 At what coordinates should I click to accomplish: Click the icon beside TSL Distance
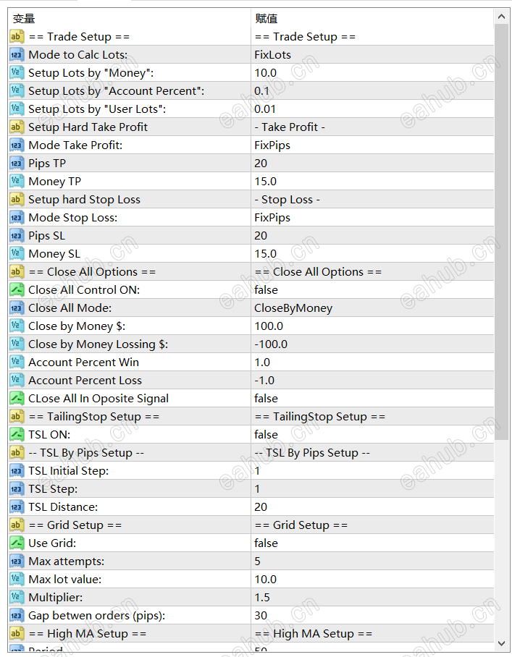tap(17, 506)
